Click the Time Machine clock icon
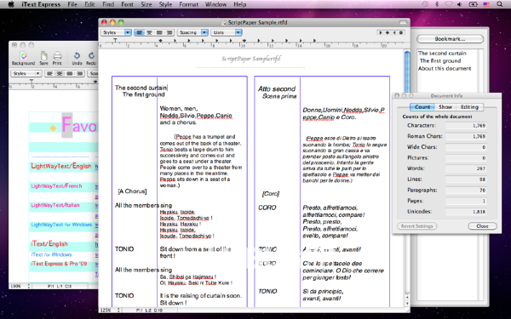This screenshot has width=511, height=319. point(425,4)
